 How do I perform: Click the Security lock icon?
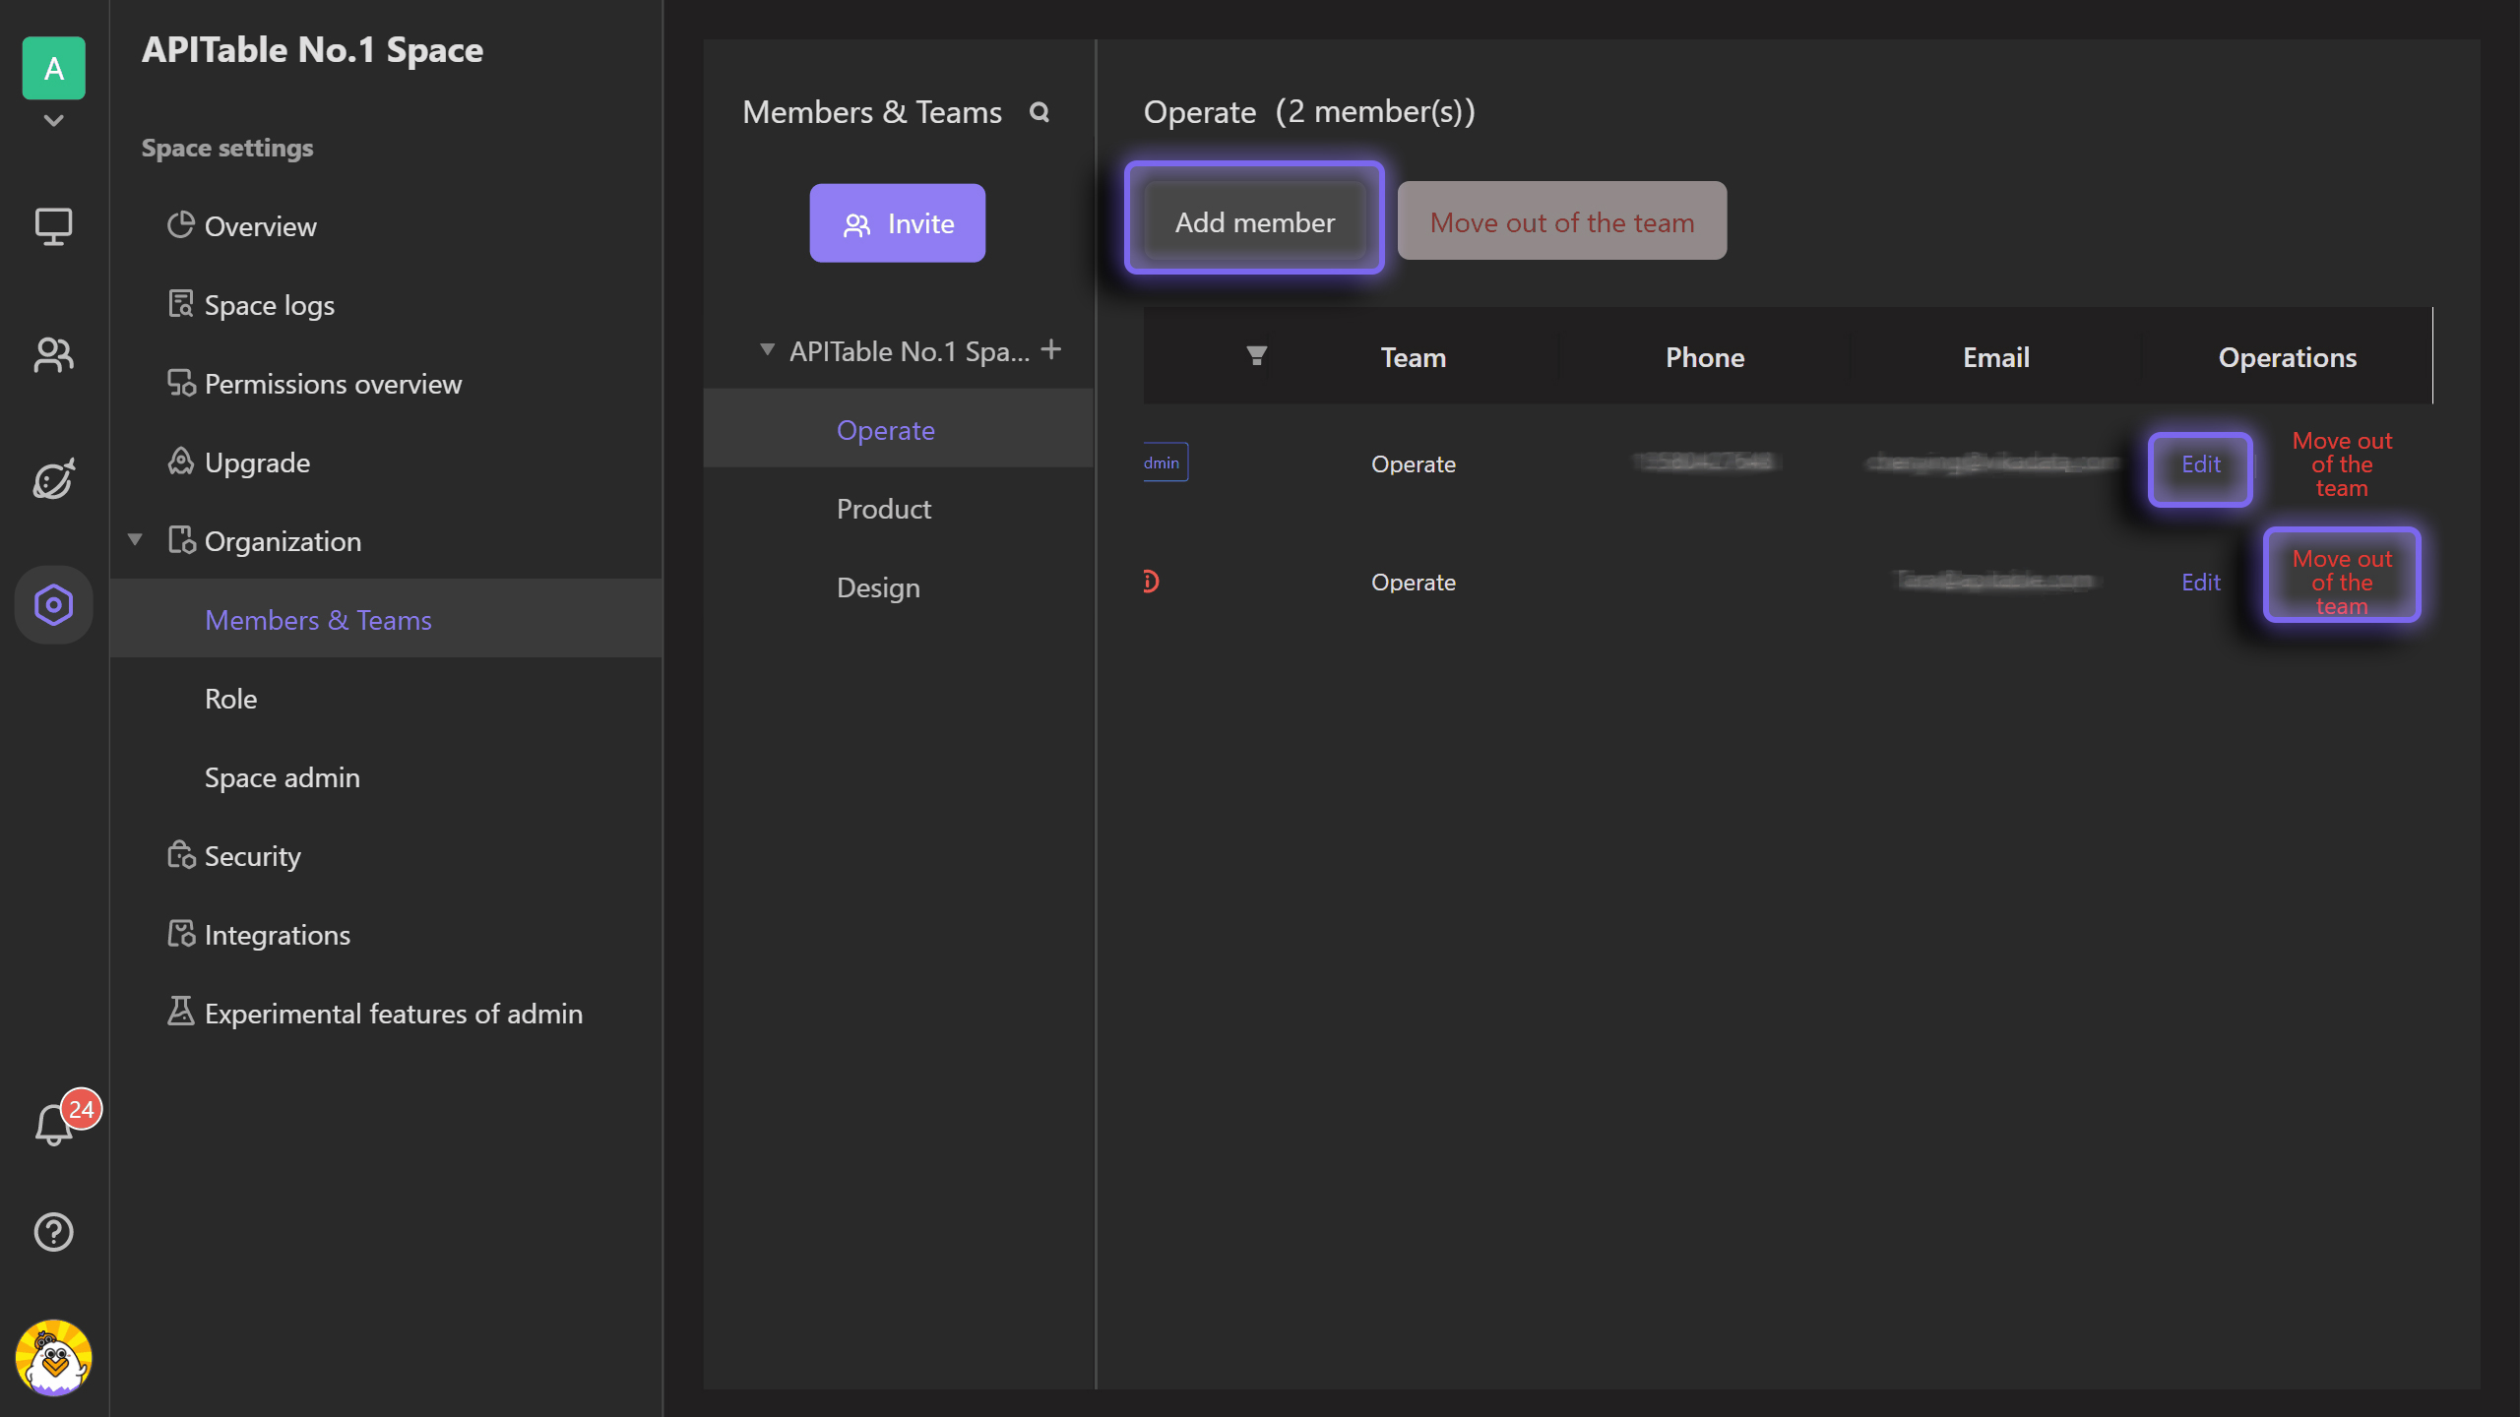[x=181, y=855]
